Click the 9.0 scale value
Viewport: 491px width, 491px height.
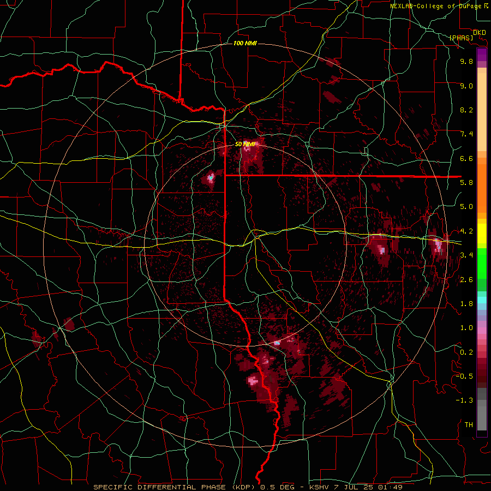click(466, 86)
